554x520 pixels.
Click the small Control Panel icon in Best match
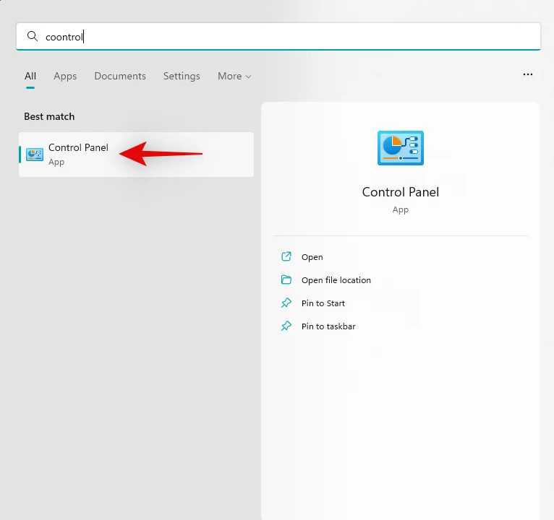pos(35,155)
